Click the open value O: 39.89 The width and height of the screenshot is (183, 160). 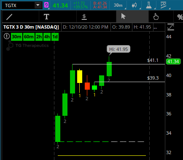[x=121, y=27]
